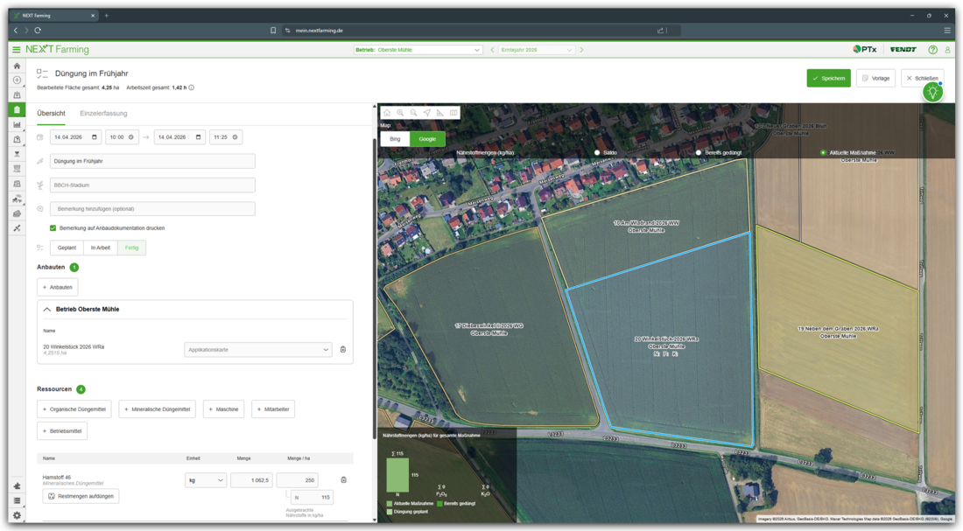Collapse the Betrieb Oberste Mühle section

[x=47, y=310]
